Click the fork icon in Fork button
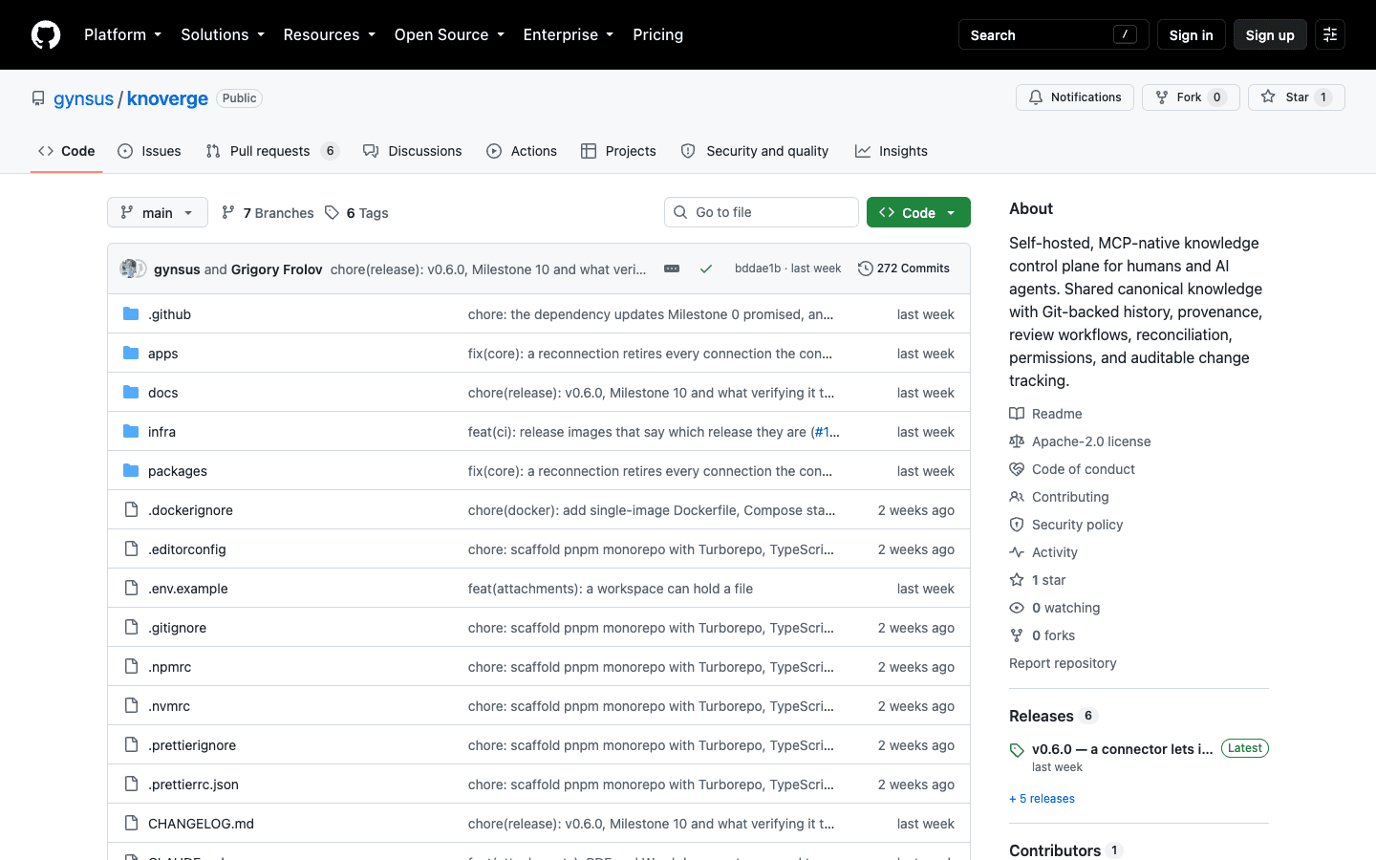Image resolution: width=1376 pixels, height=860 pixels. click(x=1162, y=97)
